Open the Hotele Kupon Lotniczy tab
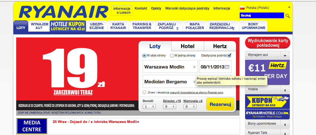 pos(68,26)
